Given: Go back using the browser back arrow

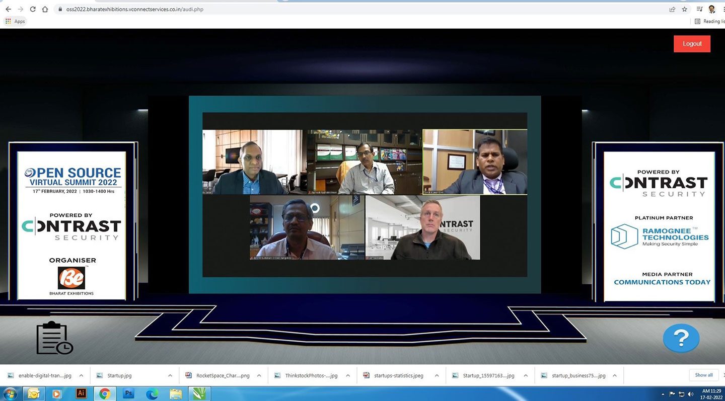Looking at the screenshot, I should click(x=8, y=9).
